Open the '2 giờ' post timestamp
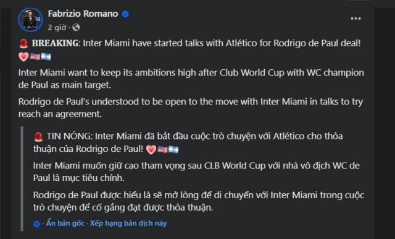Image resolution: width=395 pixels, height=239 pixels. click(x=57, y=27)
